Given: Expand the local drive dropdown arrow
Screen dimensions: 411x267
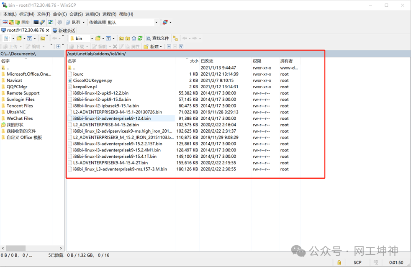Looking at the screenshot, I should (13, 39).
